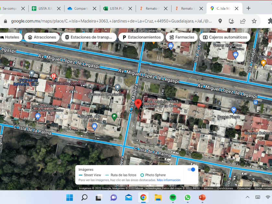The width and height of the screenshot is (272, 204).
Task: Click the Más información link
Action: pyautogui.click(x=169, y=180)
